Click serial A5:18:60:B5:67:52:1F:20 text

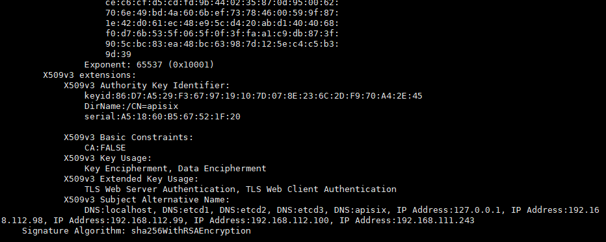(163, 117)
